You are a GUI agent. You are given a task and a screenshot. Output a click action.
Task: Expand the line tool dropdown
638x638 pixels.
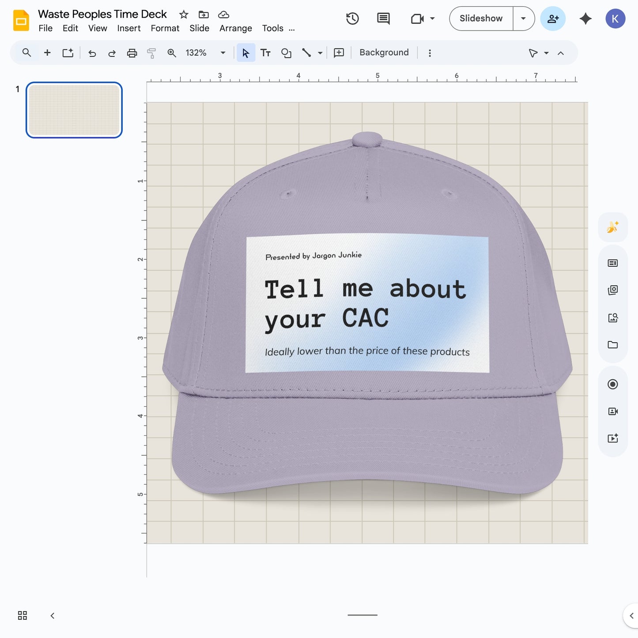click(319, 53)
